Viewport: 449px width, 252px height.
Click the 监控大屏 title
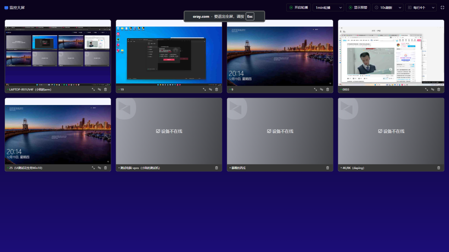[x=15, y=7]
